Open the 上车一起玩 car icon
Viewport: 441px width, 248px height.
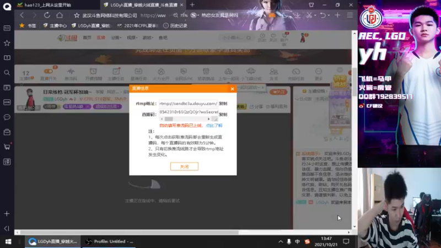228,74
